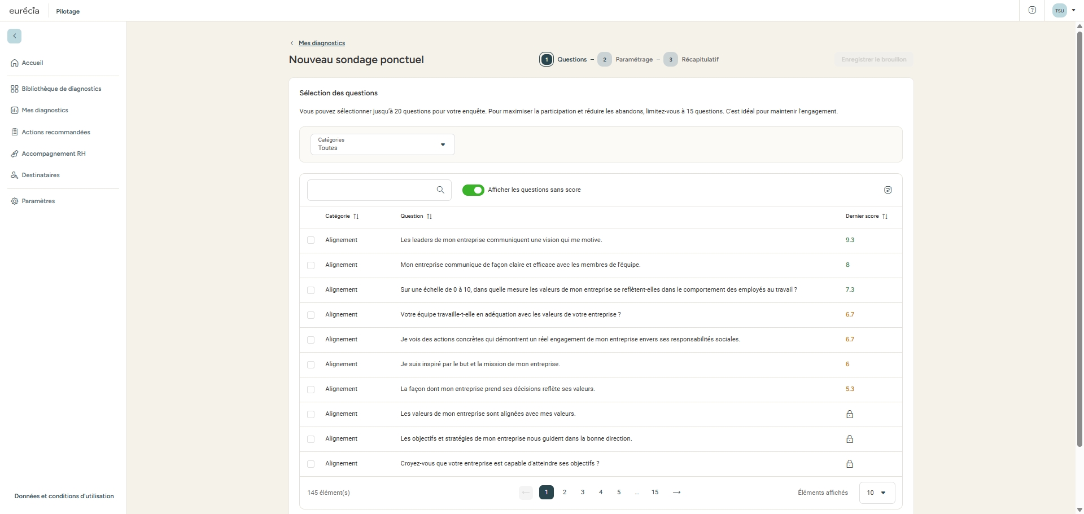1084x514 pixels.
Task: Select the 'Je suis inspiré' question checkbox
Action: (x=311, y=364)
